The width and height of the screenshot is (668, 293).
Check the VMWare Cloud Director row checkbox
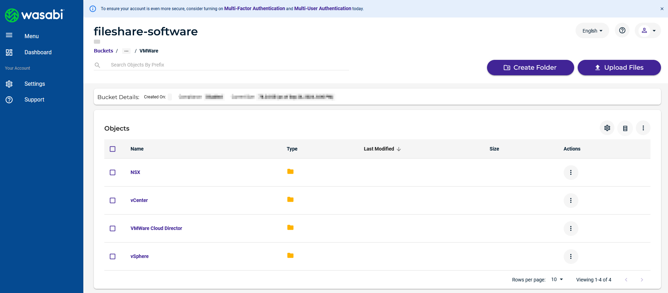(x=112, y=229)
